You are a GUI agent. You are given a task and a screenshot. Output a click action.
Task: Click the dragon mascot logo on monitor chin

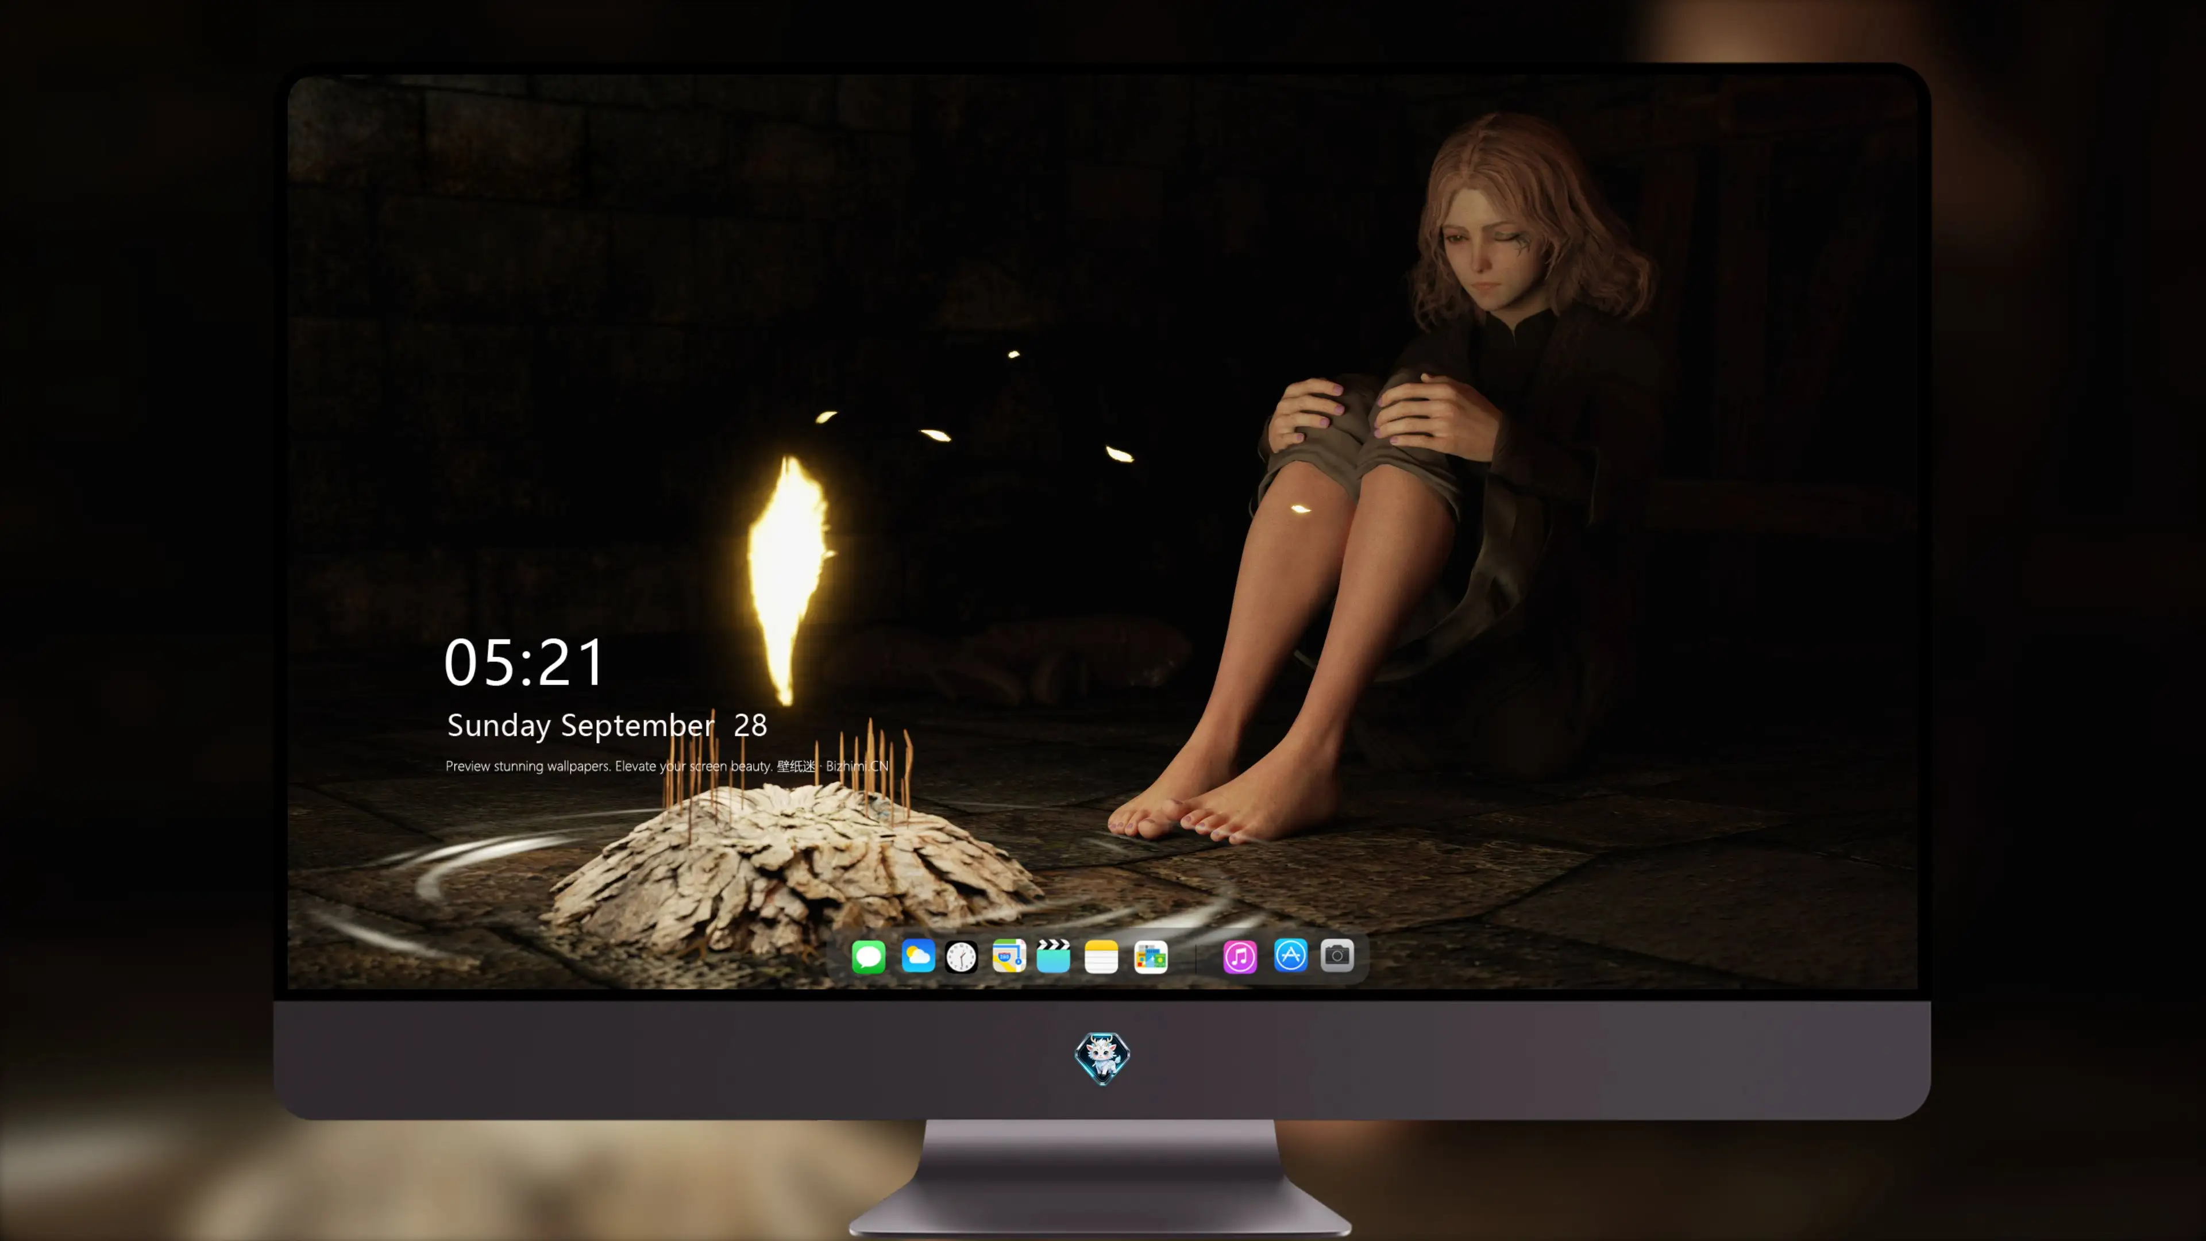(1102, 1058)
